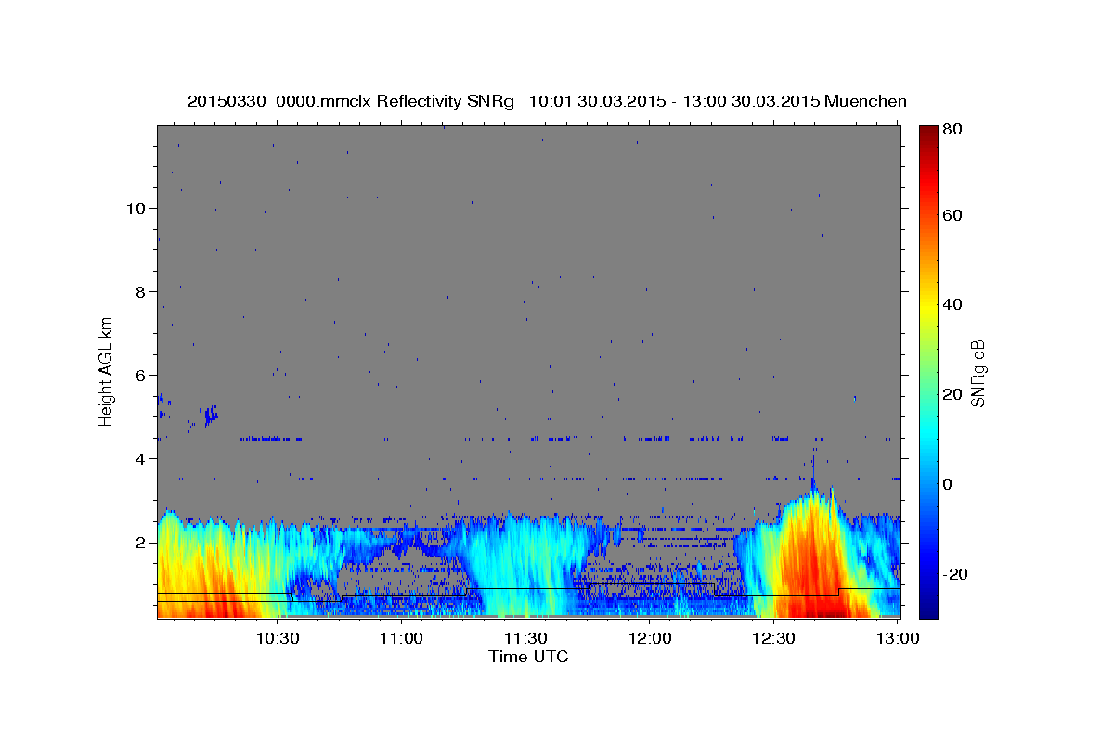1114x742 pixels.
Task: Click the colorbar value 40
Action: [952, 304]
